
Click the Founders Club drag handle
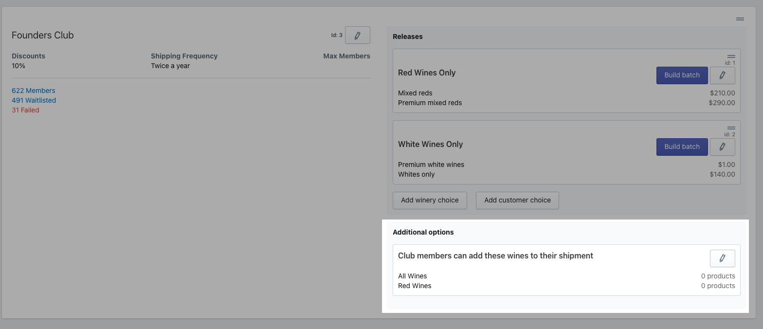[740, 19]
